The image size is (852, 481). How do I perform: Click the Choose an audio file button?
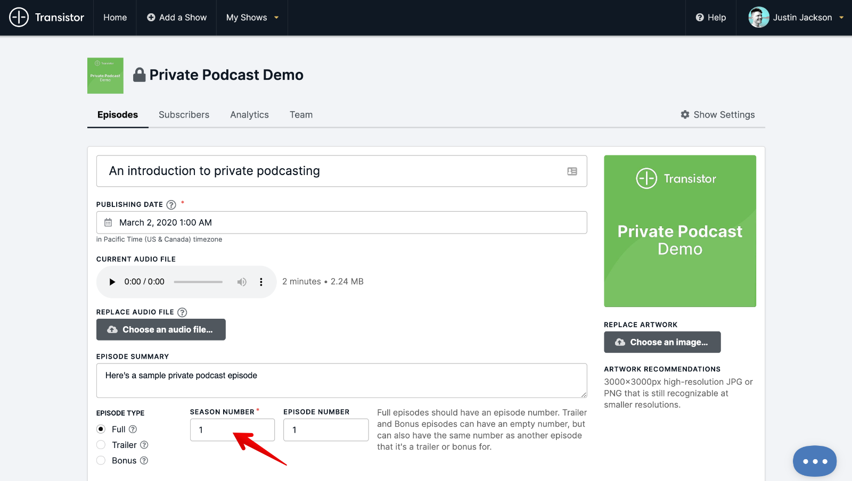pos(161,329)
